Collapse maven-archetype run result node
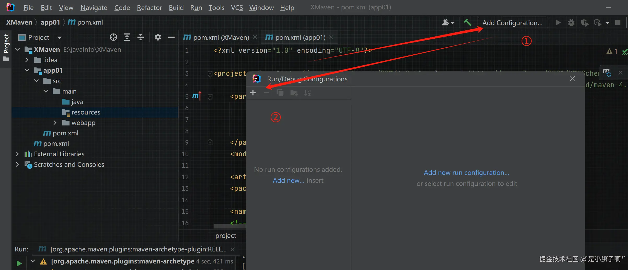628x270 pixels. pos(33,261)
